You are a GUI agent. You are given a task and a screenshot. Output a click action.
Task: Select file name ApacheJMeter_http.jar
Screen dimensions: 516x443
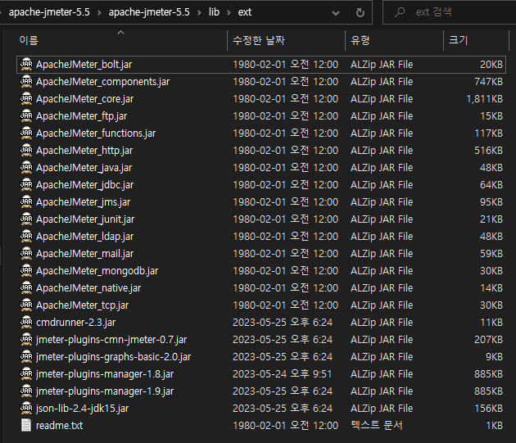coord(84,150)
